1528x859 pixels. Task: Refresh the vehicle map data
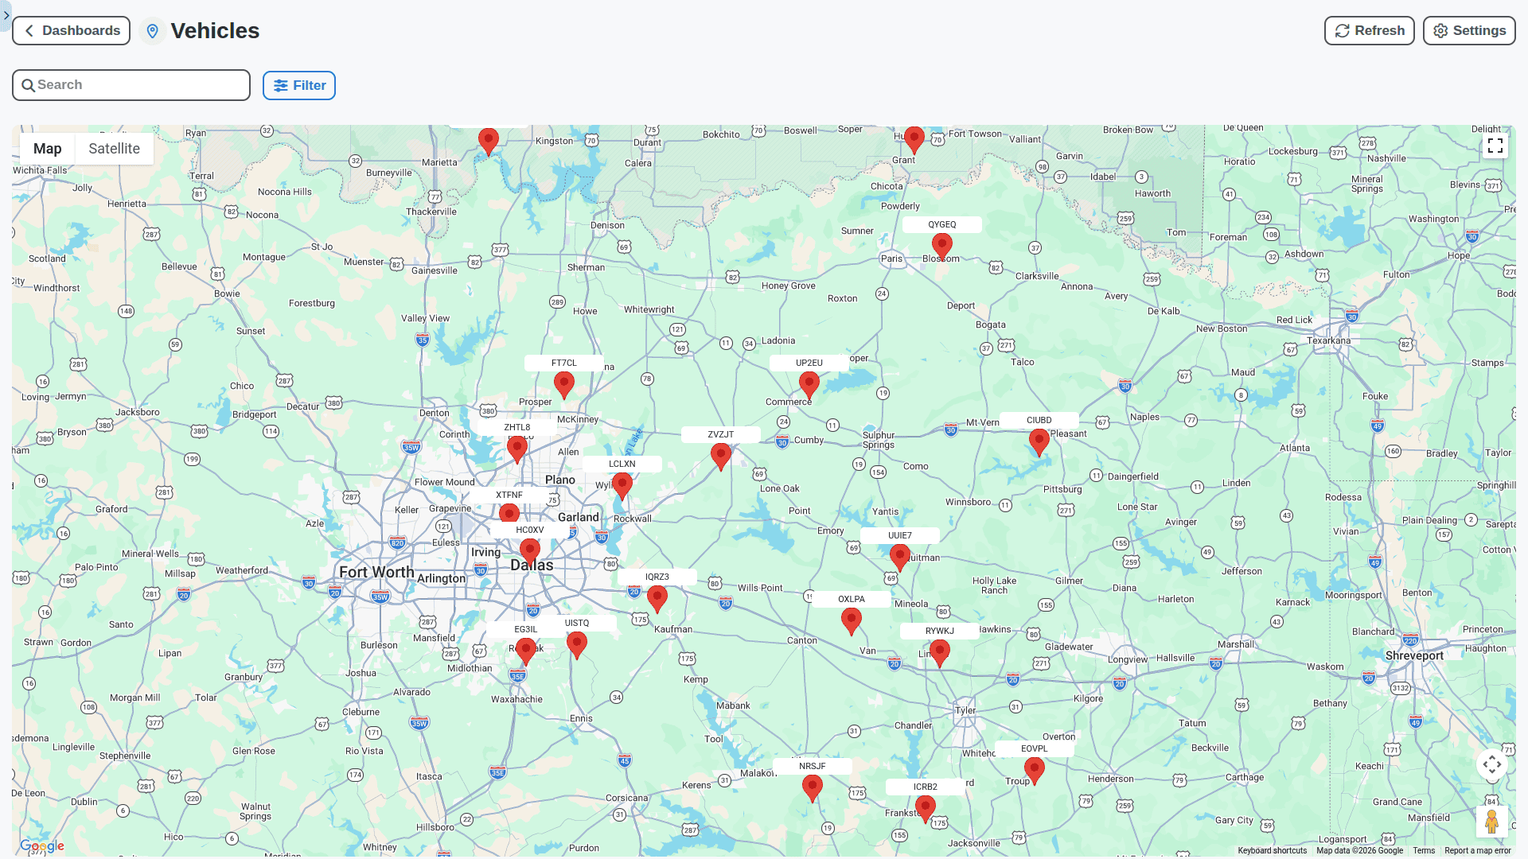1369,30
